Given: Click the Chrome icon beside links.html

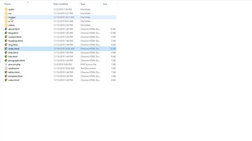Looking at the screenshot, I should [x=6, y=52].
